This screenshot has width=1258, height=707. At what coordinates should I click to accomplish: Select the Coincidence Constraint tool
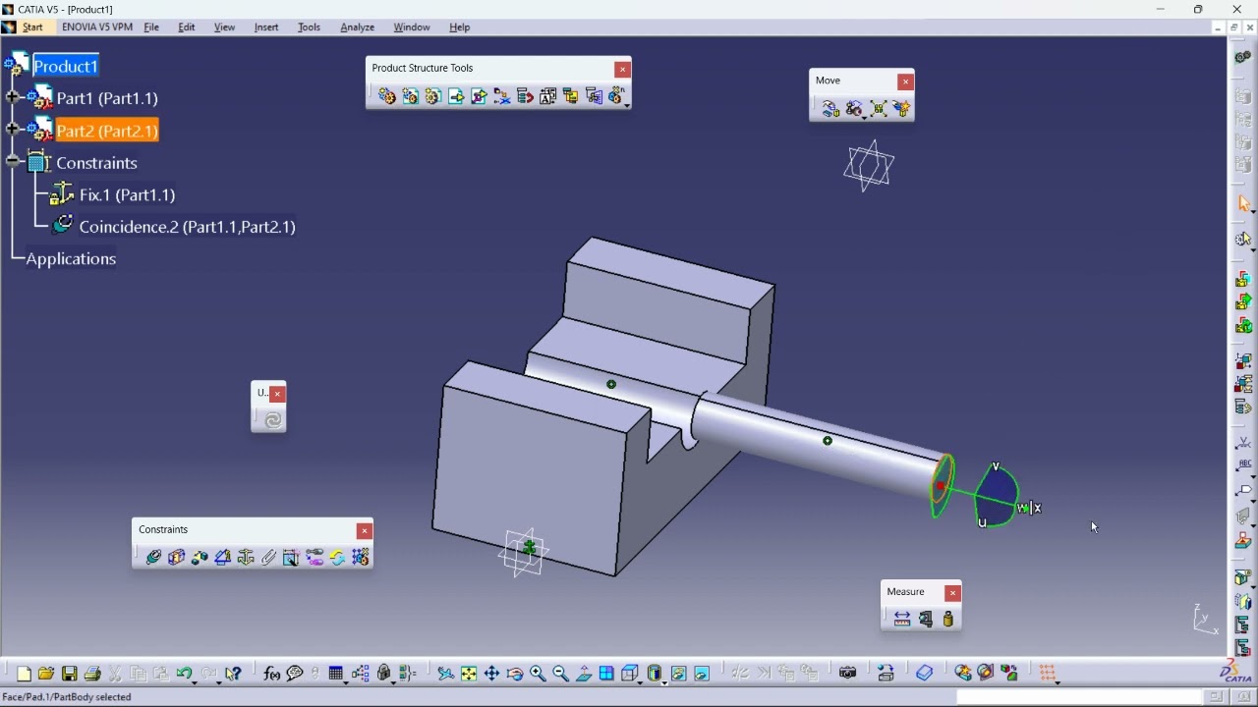click(x=153, y=558)
